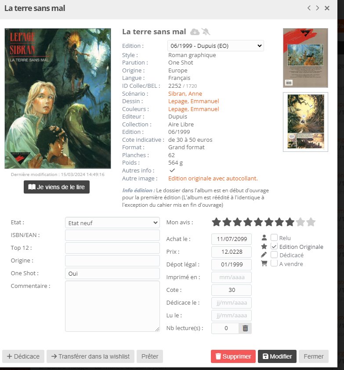Image resolution: width=344 pixels, height=370 pixels.
Task: Click the pencil icon beside Dédicacé
Action: pyautogui.click(x=264, y=255)
